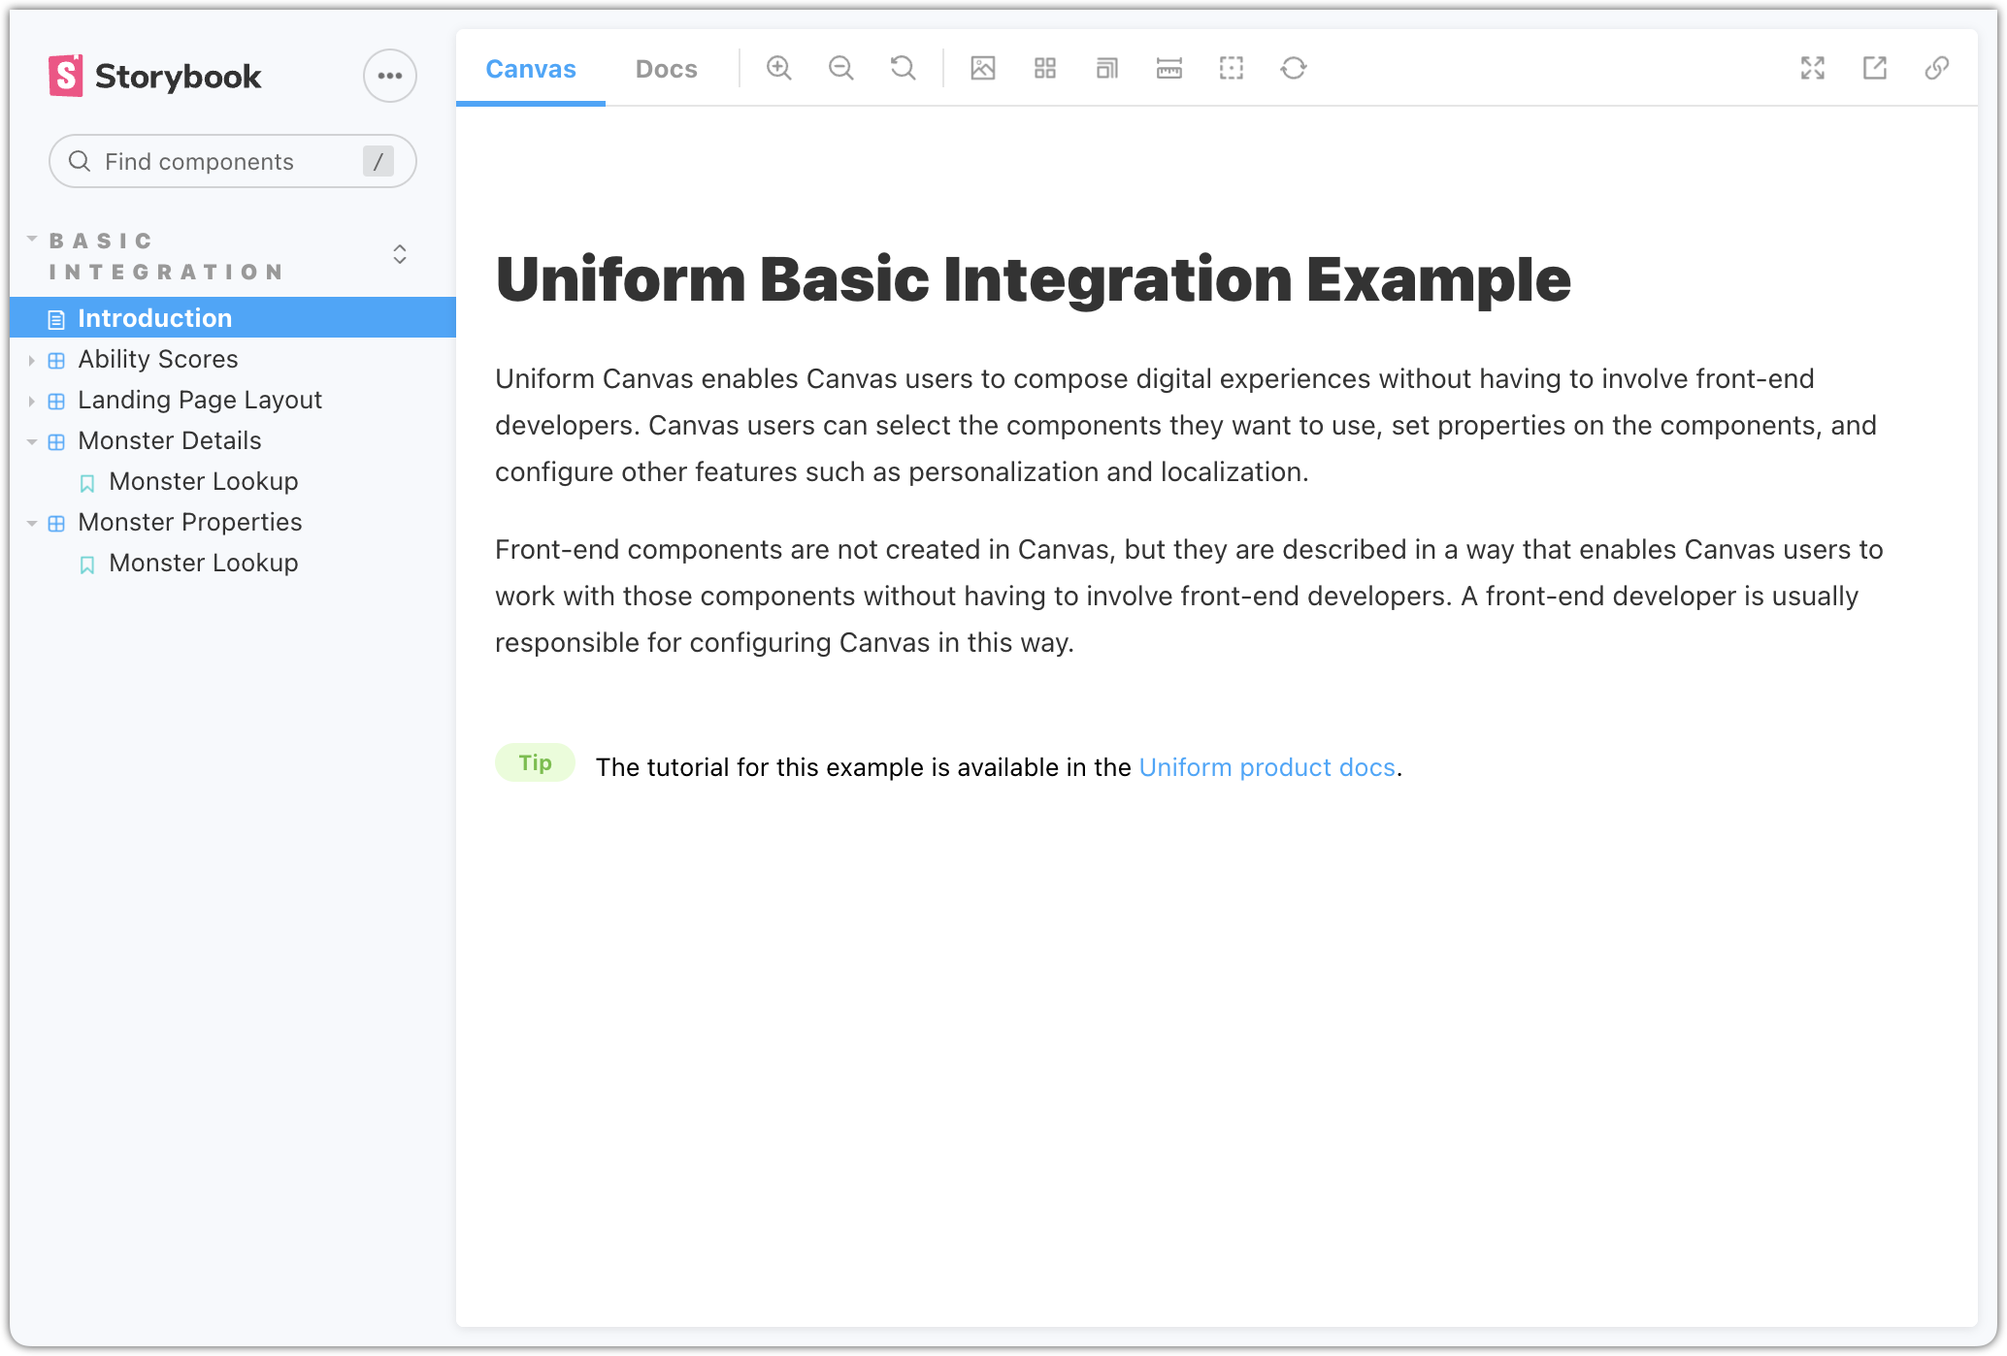Click the zoom in toolbar icon

(x=778, y=68)
